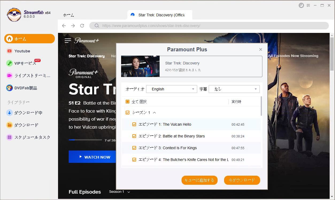Click the runtime column header 実行時

236,102
